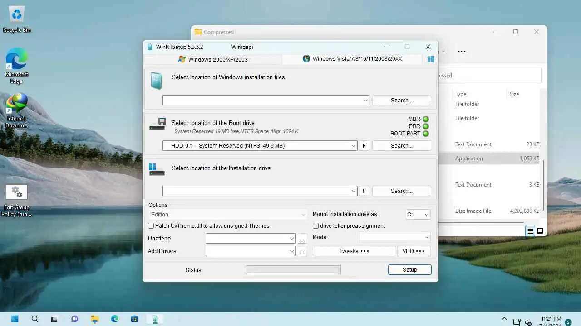Click the green BOOT PART status indicator
Image resolution: width=581 pixels, height=326 pixels.
click(426, 134)
